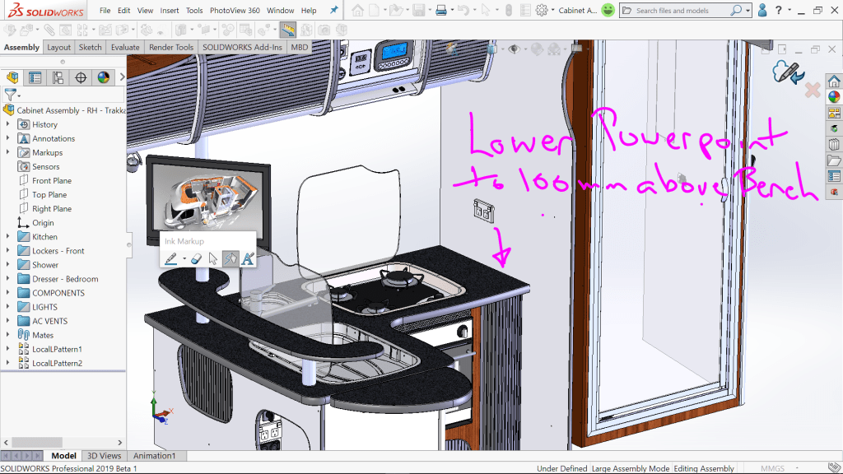Select Front Plane in the feature tree
Screen dimensions: 843x474
[x=51, y=181]
